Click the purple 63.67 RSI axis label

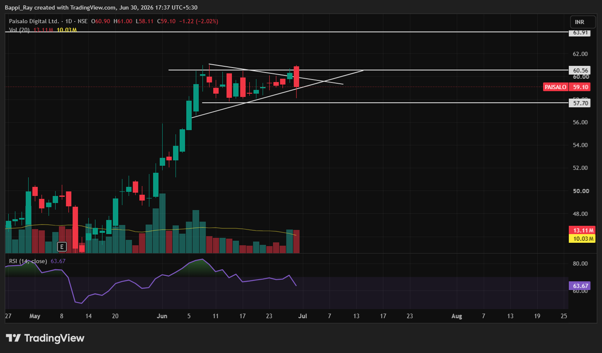[x=580, y=286]
